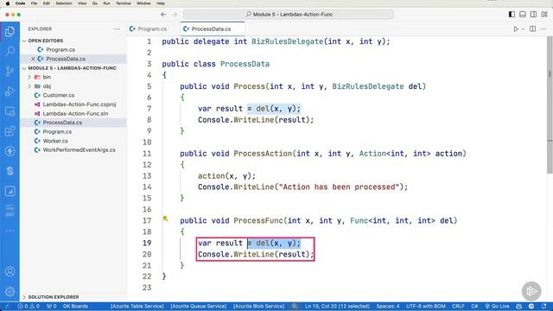Open the Edit menu
The image size is (553, 311).
pyautogui.click(x=46, y=3)
